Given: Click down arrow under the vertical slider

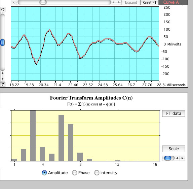Looking at the screenshot, I should coord(2,78).
